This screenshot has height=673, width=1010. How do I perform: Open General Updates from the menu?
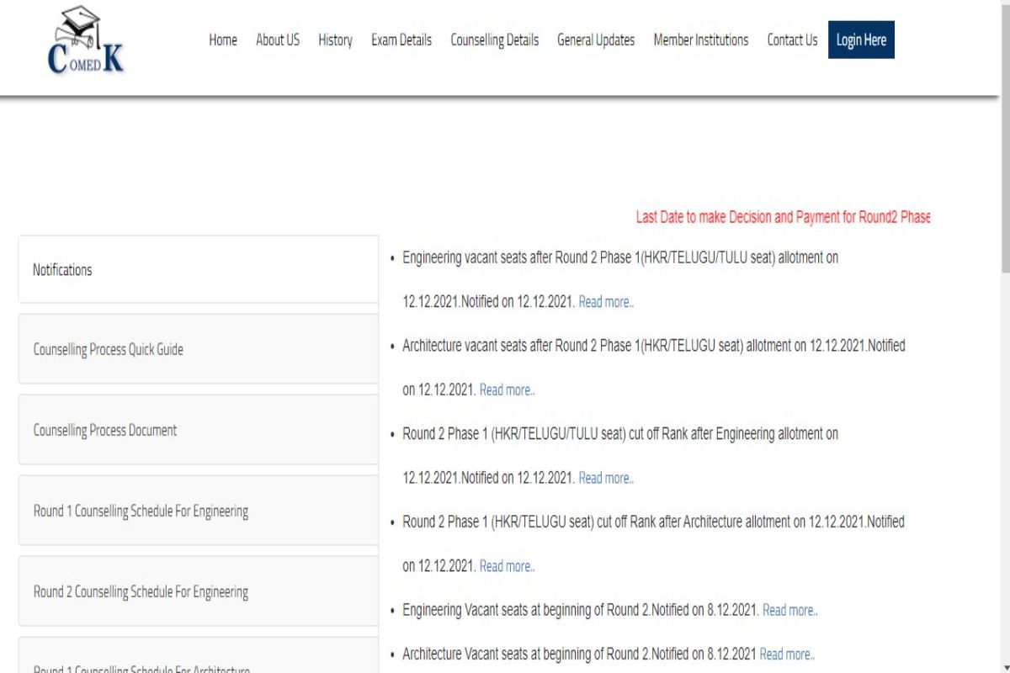[x=595, y=40]
